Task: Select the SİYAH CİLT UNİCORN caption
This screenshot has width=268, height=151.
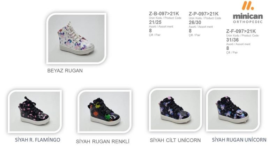Action: coord(175,140)
